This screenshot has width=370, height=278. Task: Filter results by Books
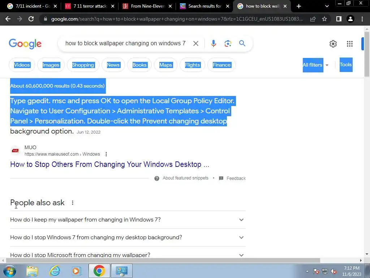click(139, 65)
